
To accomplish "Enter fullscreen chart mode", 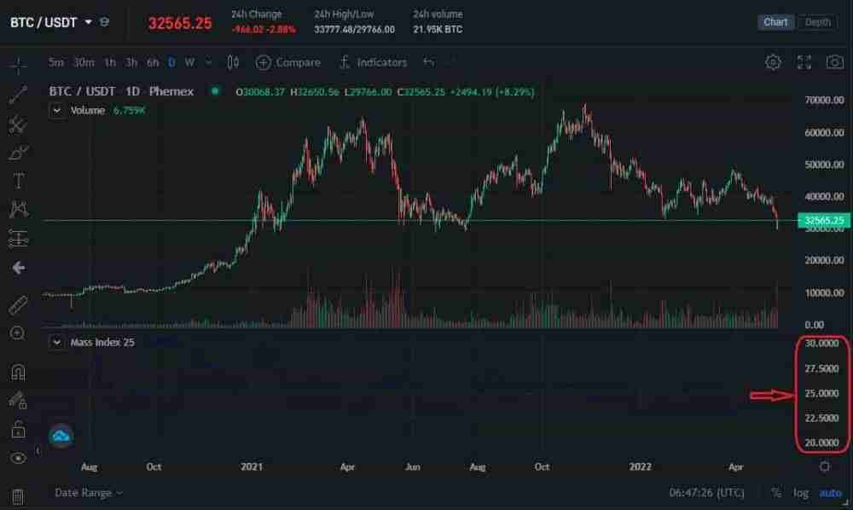I will point(804,62).
